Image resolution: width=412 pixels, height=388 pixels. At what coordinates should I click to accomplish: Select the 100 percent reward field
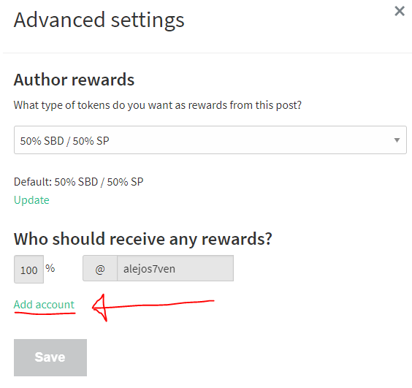[x=29, y=269]
